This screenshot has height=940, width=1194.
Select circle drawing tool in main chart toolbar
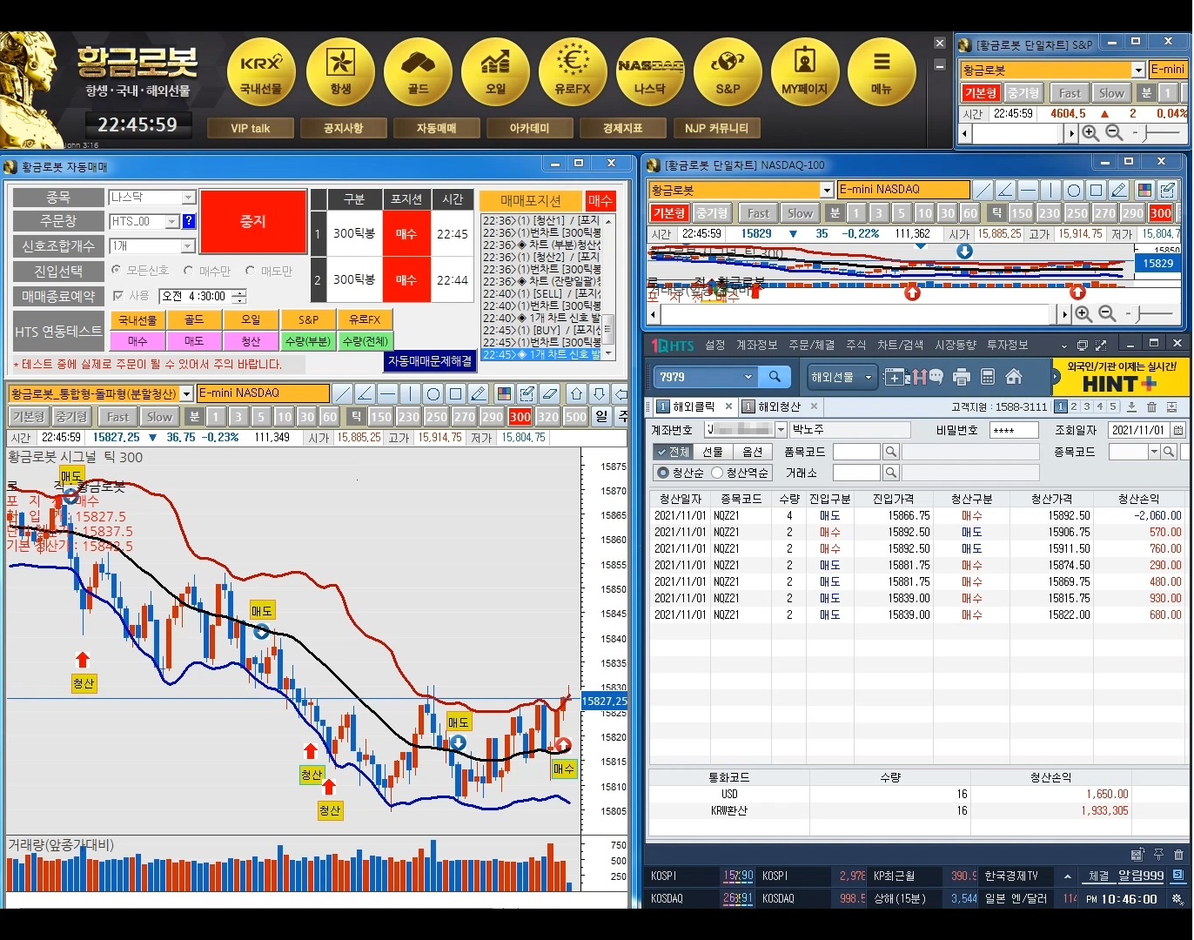tap(433, 393)
